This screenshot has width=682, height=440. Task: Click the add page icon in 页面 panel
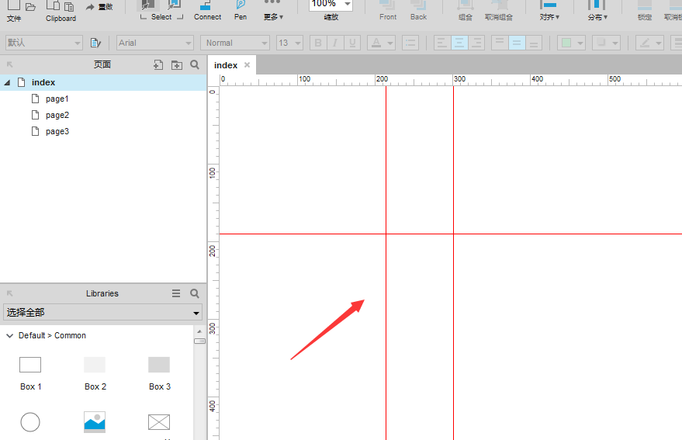(x=158, y=65)
